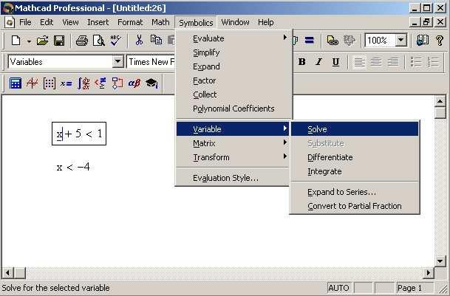
Task: Click horizontal scrollbar right arrow
Action: click(x=428, y=272)
